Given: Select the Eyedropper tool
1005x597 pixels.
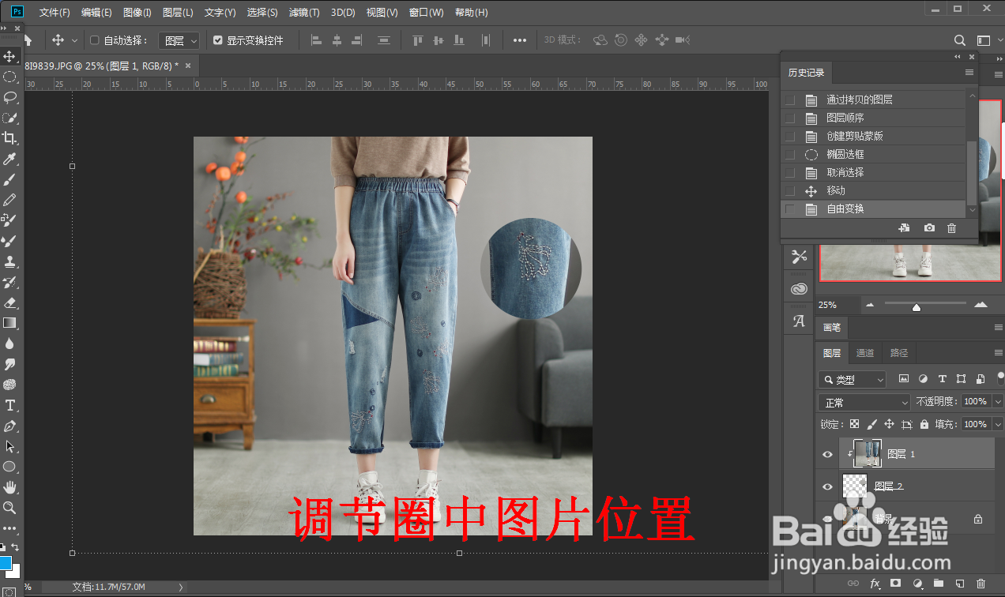Looking at the screenshot, I should coord(9,159).
